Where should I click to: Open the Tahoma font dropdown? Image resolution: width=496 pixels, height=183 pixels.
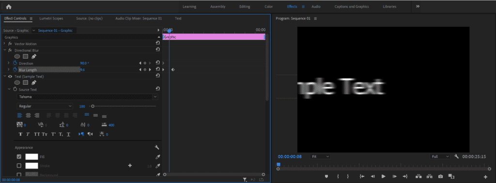click(88, 97)
